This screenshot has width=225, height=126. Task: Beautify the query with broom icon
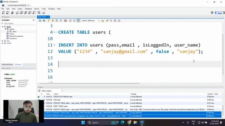107,21
